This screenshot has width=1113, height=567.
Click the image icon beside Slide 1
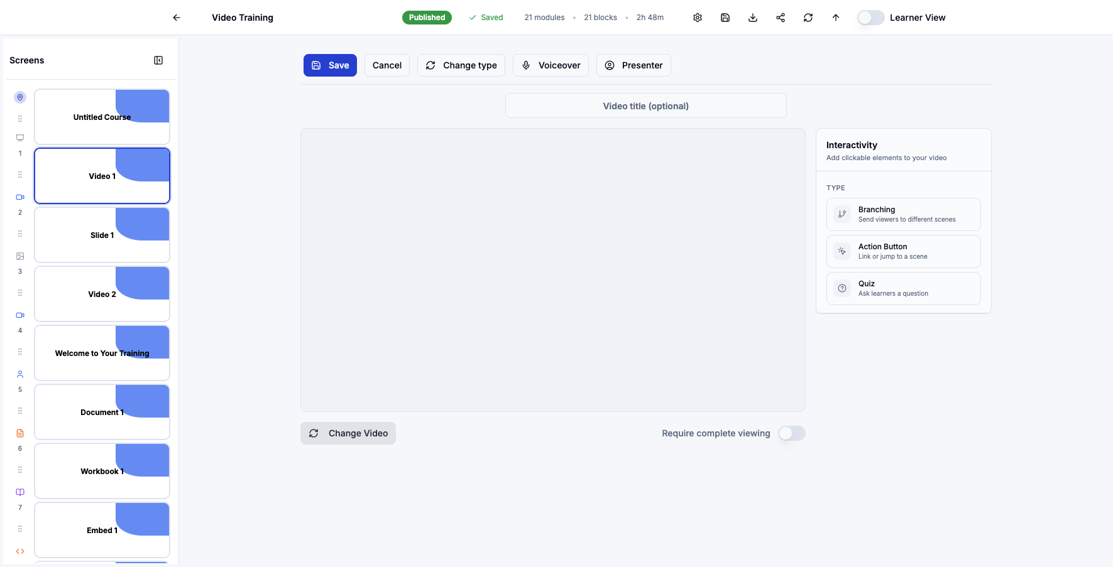19,256
